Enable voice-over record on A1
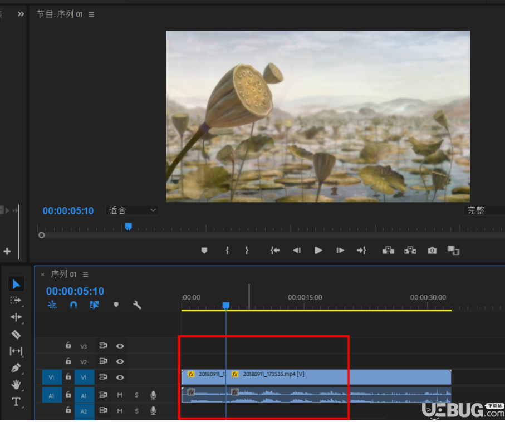This screenshot has width=505, height=422. 154,395
